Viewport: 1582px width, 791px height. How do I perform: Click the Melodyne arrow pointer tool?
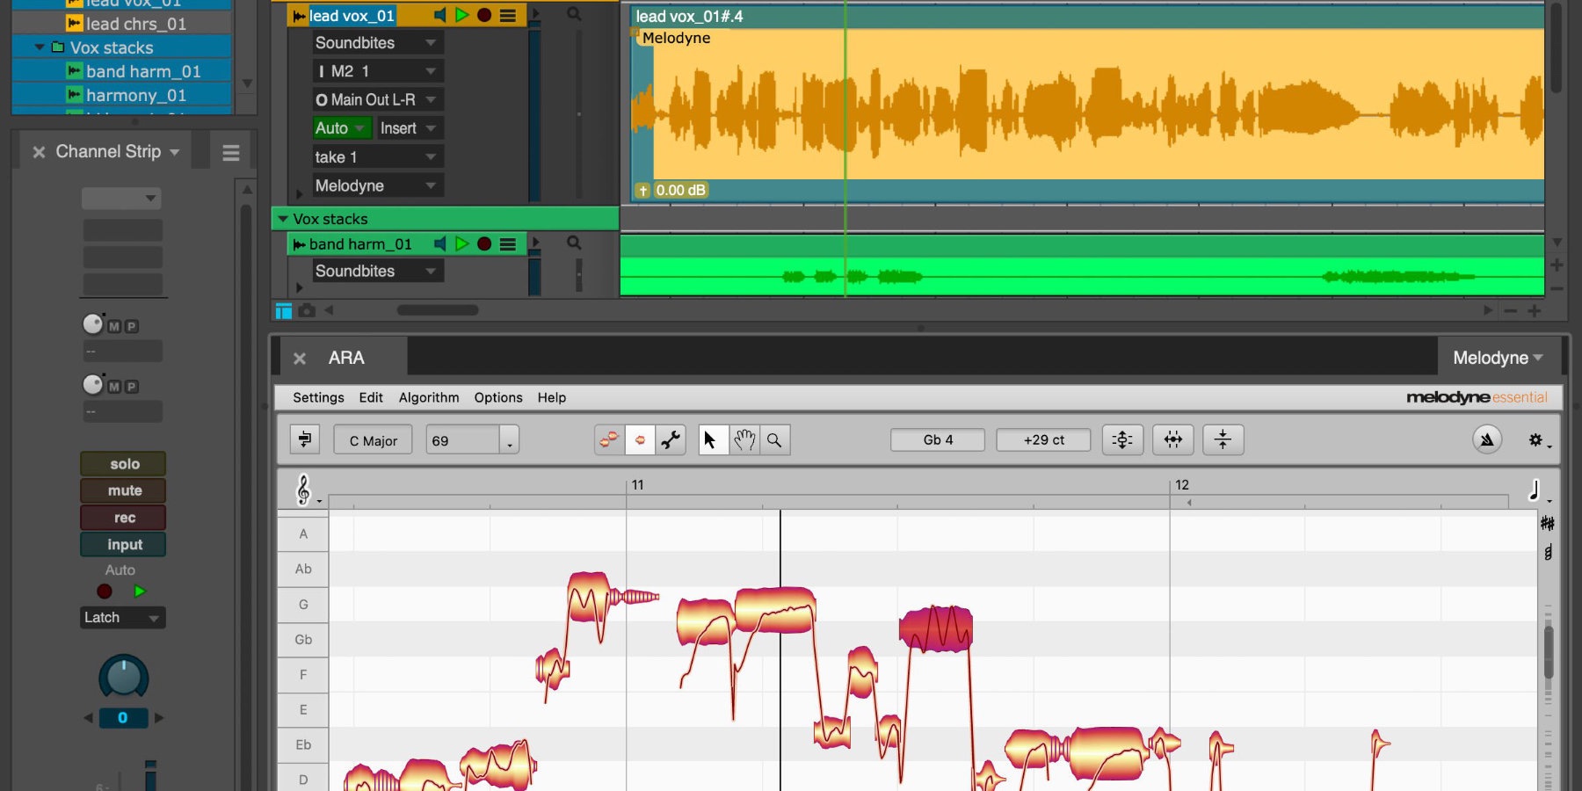[711, 440]
